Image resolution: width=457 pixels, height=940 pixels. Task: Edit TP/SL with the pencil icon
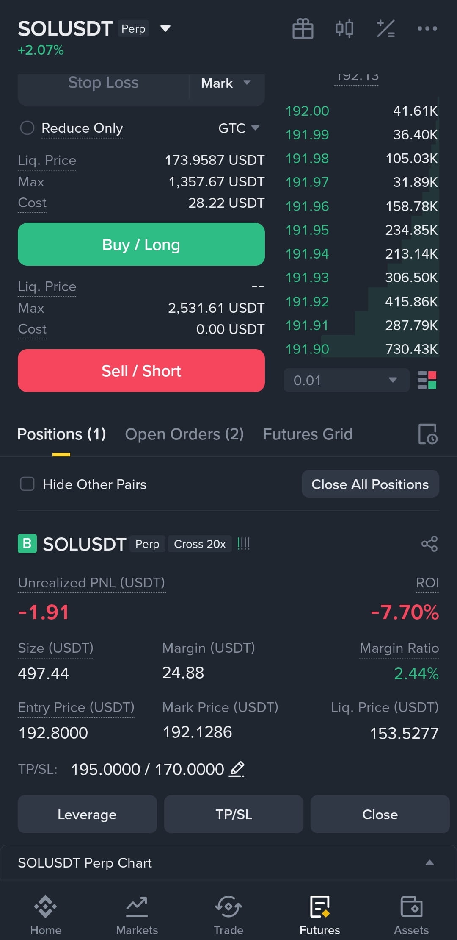pyautogui.click(x=237, y=769)
